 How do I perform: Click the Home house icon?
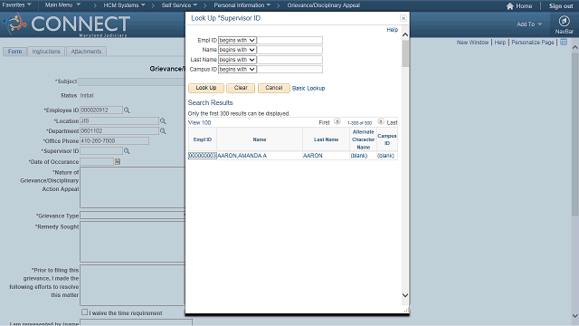(510, 6)
